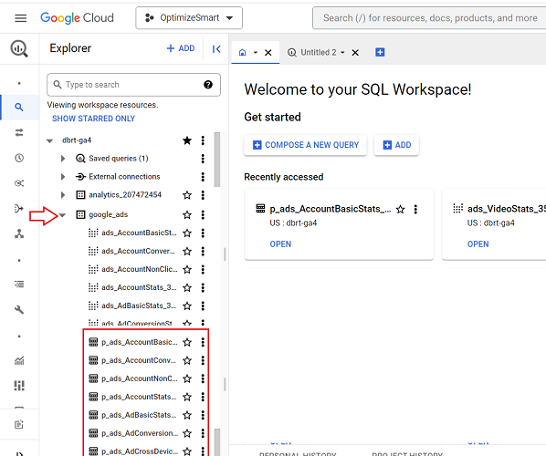The height and width of the screenshot is (456, 546).
Task: Close the home tab
Action: click(268, 53)
